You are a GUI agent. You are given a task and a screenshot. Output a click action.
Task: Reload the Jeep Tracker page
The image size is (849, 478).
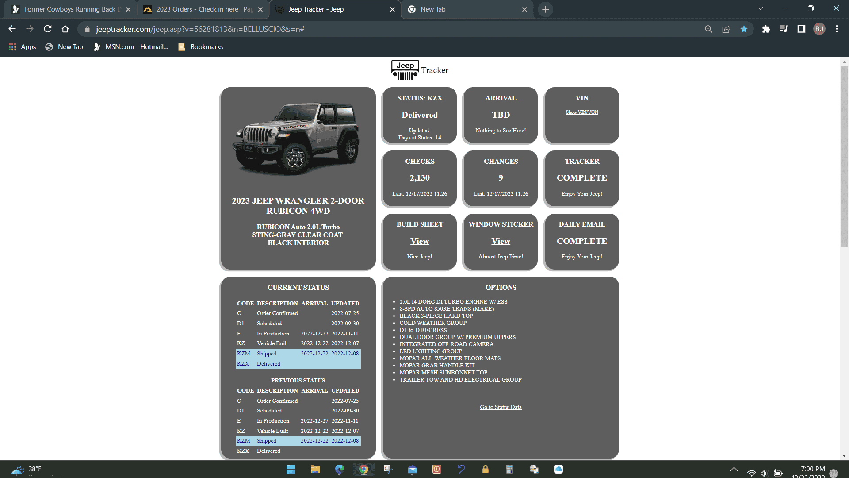pyautogui.click(x=48, y=29)
